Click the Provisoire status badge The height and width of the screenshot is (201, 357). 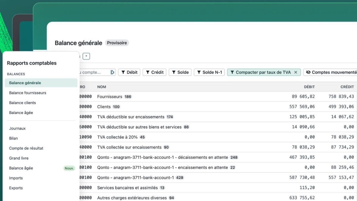click(117, 43)
